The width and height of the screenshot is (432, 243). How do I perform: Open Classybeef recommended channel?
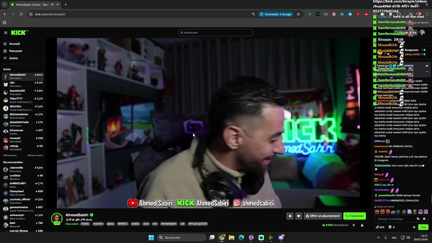23,193
